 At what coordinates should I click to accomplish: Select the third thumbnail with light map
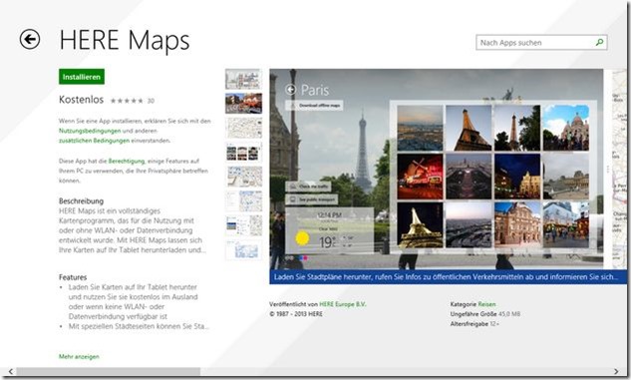click(243, 128)
